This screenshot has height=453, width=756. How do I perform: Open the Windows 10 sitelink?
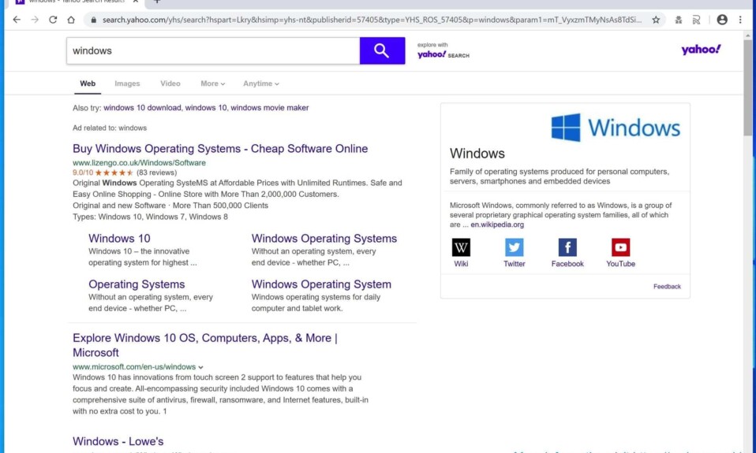click(119, 238)
